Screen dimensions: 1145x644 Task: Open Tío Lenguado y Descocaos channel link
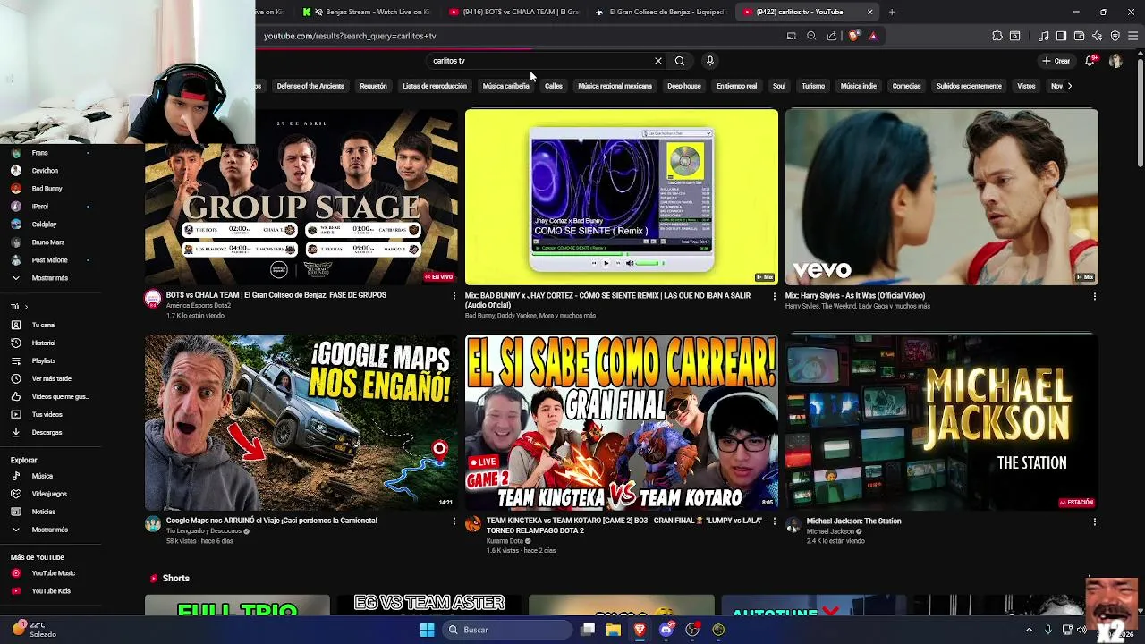204,531
